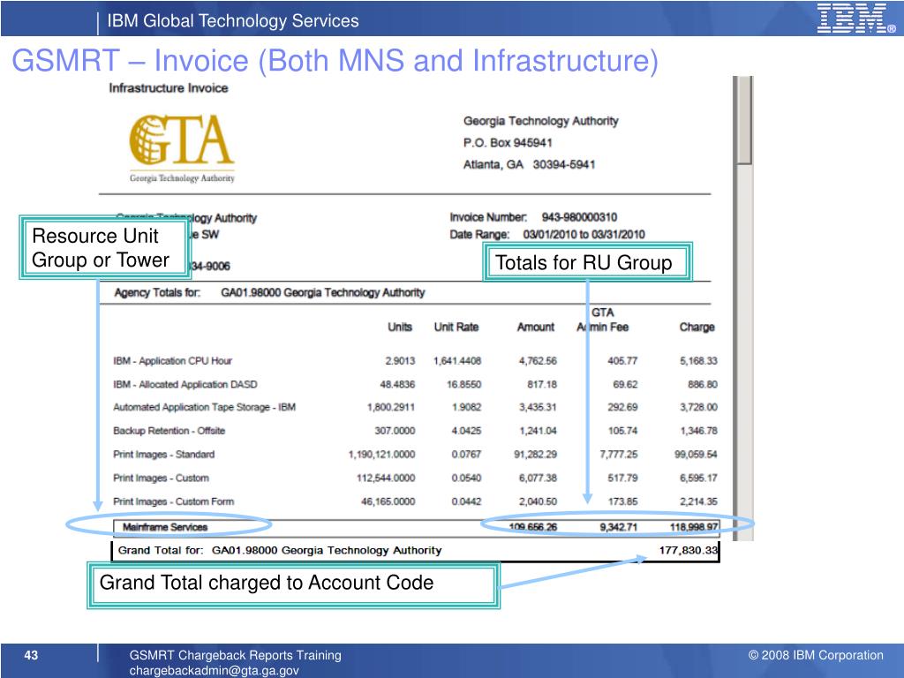Viewport: 904px width, 678px height.
Task: Click '© 2008 IBM Corporation' footer text
Action: [816, 656]
